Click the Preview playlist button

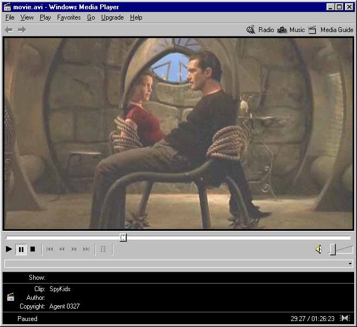coord(103,249)
